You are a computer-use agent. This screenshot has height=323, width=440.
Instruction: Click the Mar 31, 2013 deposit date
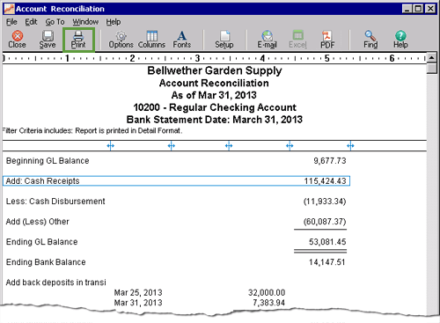[x=138, y=303]
